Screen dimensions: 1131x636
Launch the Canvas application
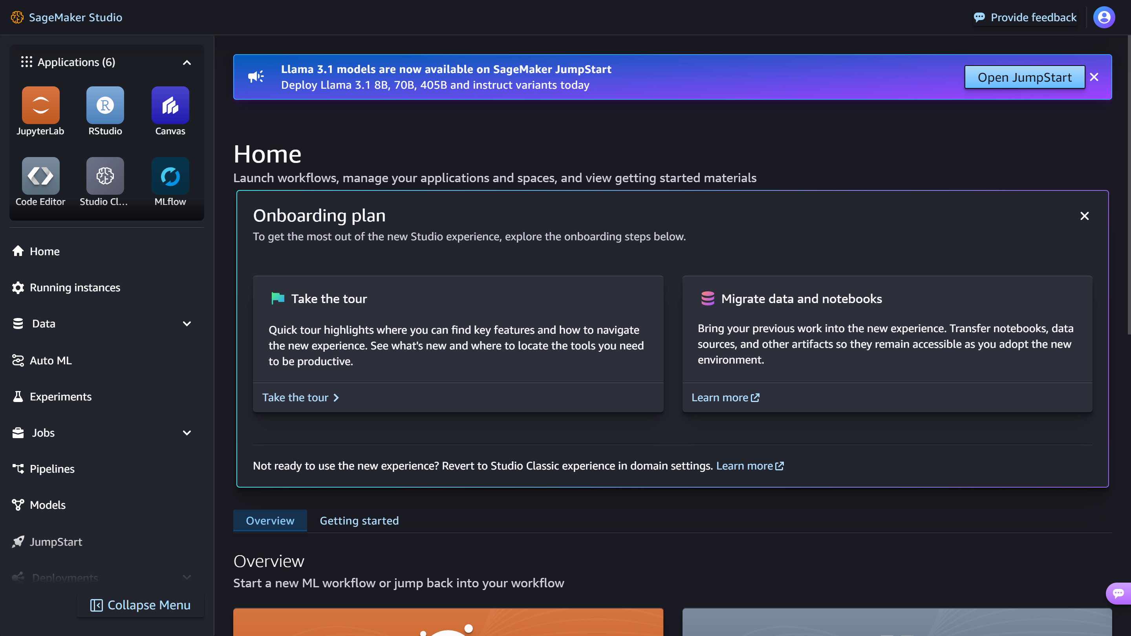click(170, 105)
